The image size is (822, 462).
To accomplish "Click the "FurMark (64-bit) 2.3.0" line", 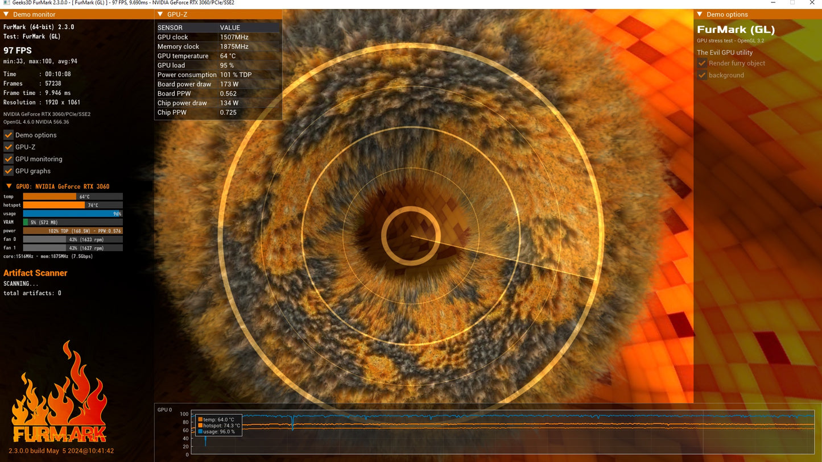I will tap(39, 27).
